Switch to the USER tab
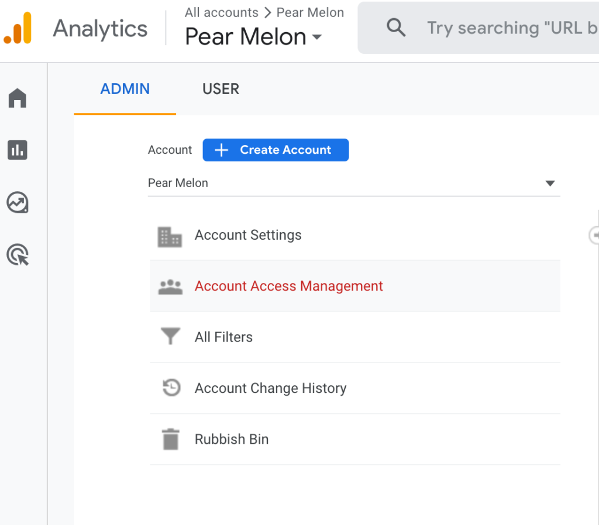Viewport: 599px width, 525px height. click(x=221, y=89)
